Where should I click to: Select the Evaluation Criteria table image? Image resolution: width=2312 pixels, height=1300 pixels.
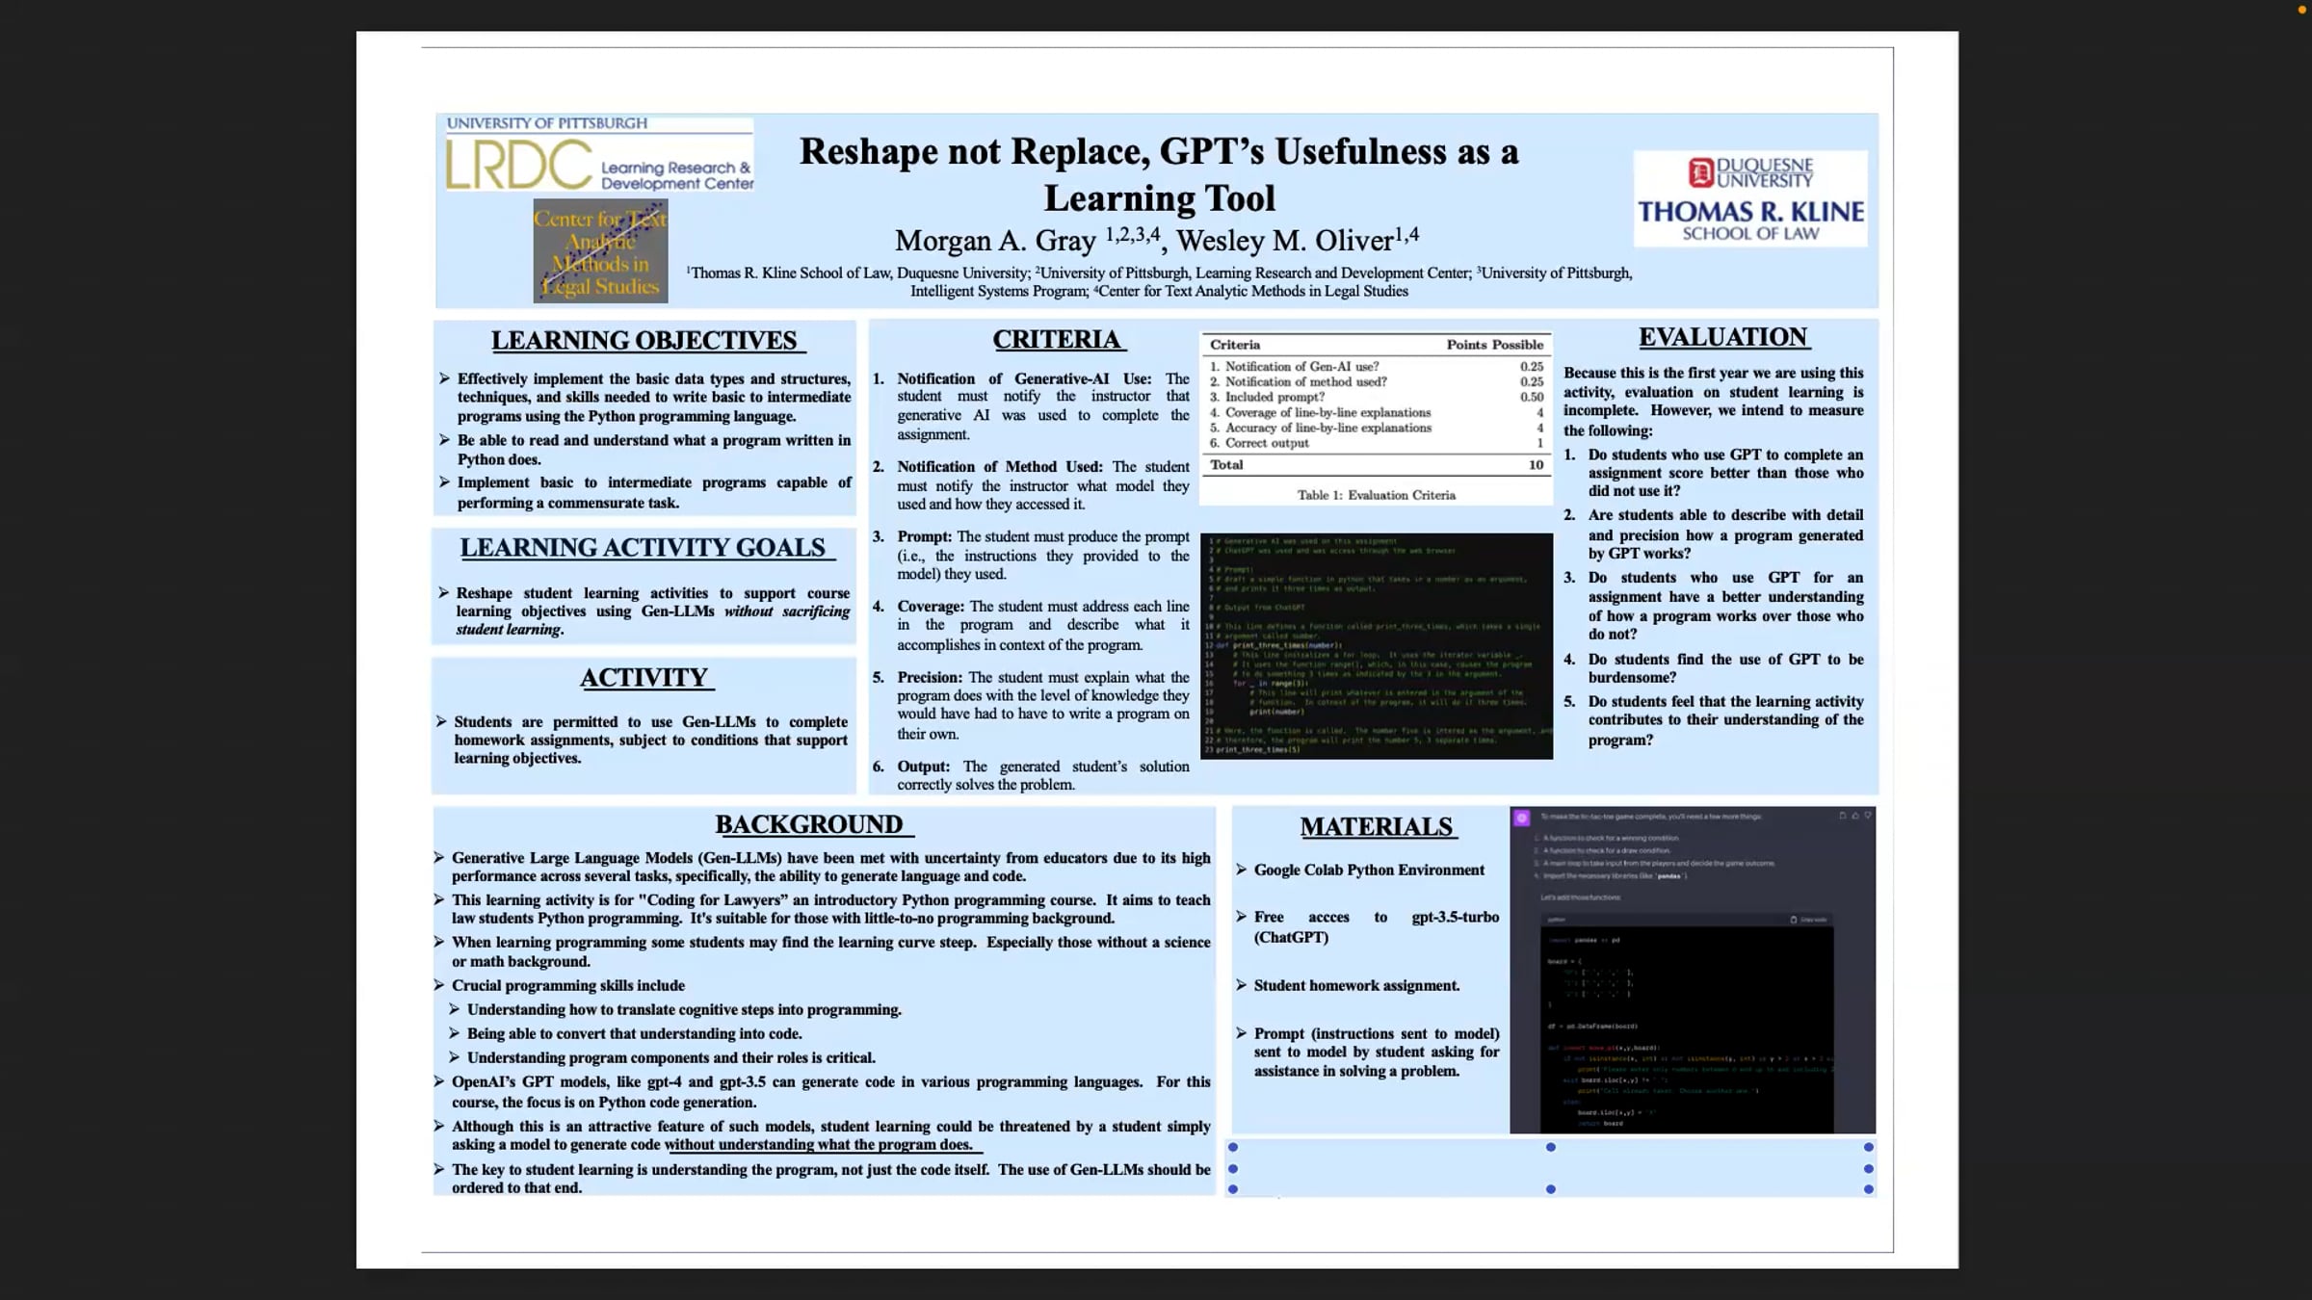point(1376,419)
